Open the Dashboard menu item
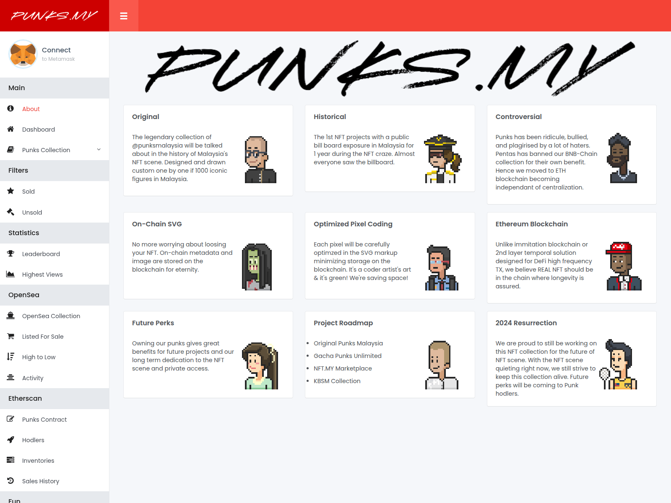This screenshot has height=503, width=671. point(55,130)
